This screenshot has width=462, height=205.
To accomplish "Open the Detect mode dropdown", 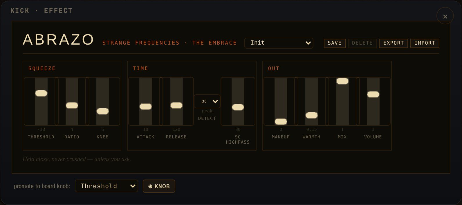I will pos(207,101).
